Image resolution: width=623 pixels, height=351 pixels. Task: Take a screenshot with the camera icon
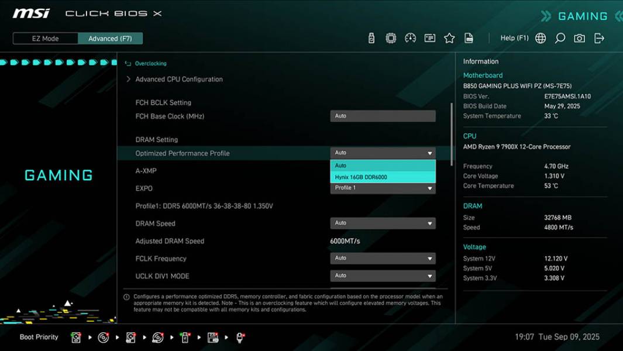tap(579, 37)
